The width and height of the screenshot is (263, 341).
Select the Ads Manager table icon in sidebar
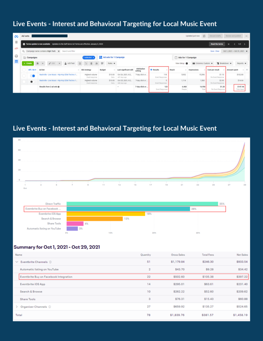16,61
